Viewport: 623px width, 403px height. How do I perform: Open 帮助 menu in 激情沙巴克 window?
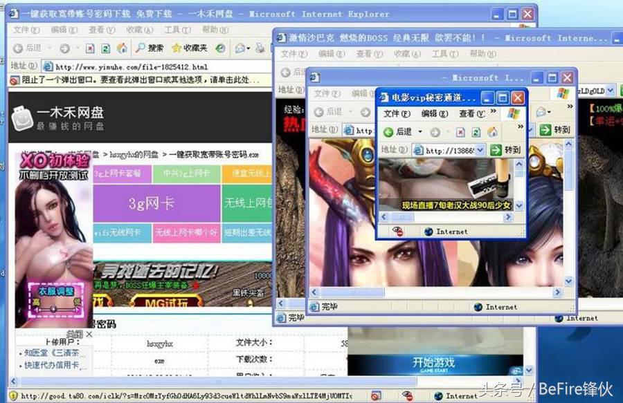(482, 54)
